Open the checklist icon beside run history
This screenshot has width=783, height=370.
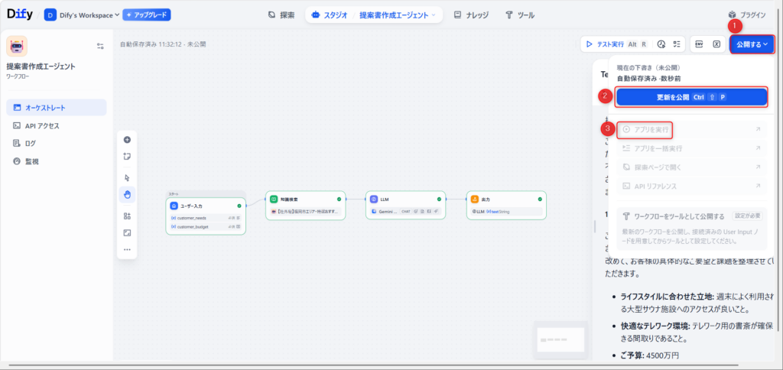click(x=676, y=44)
